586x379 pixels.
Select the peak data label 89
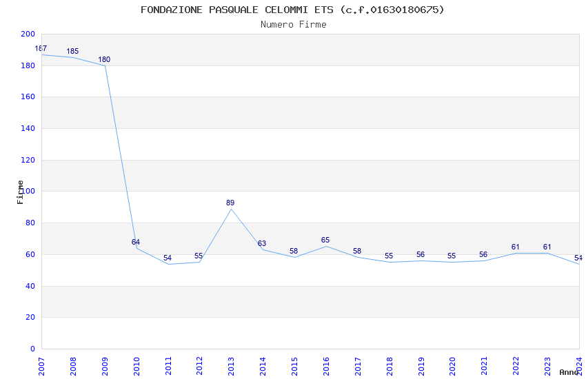230,203
